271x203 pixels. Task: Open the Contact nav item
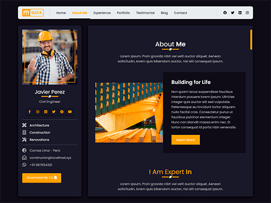point(181,13)
